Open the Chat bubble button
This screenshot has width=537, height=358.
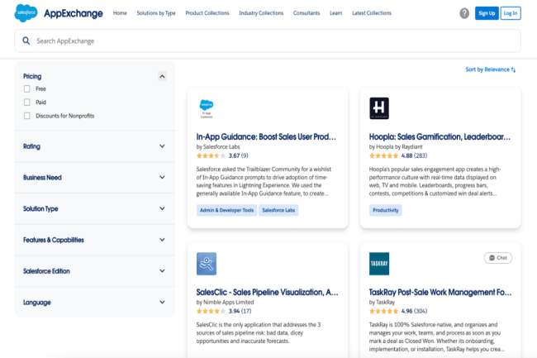[498, 258]
